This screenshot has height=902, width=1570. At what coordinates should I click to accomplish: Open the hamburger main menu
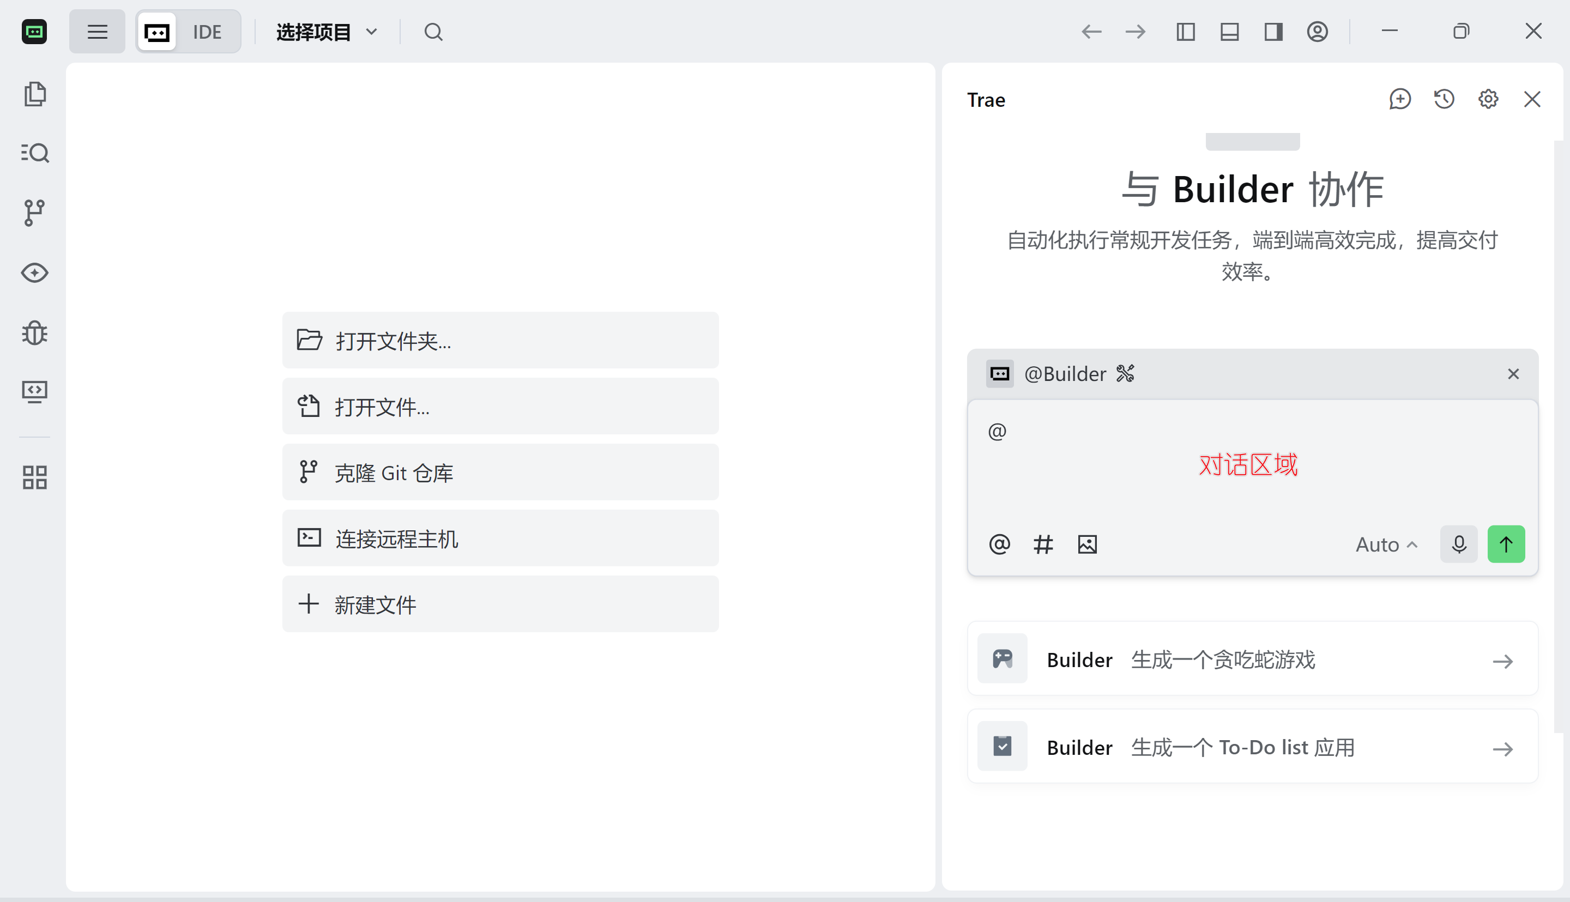pos(97,32)
